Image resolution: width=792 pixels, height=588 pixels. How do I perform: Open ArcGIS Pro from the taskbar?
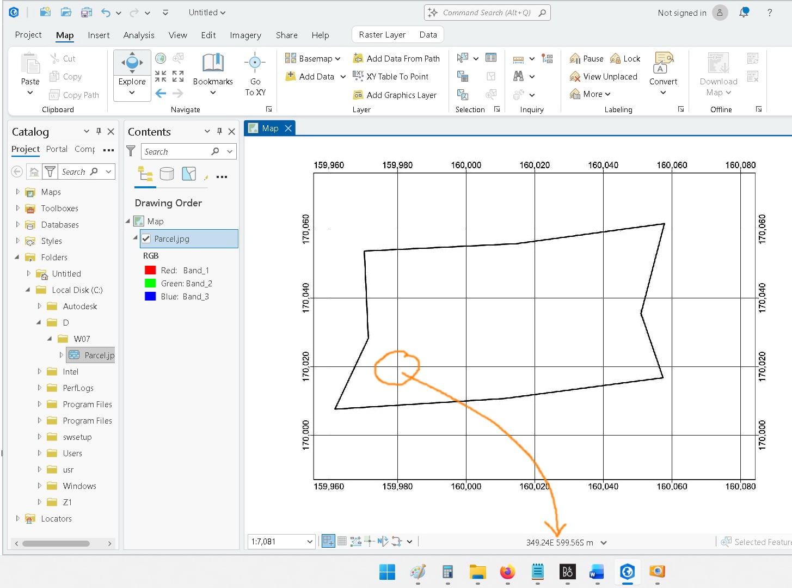pos(627,572)
